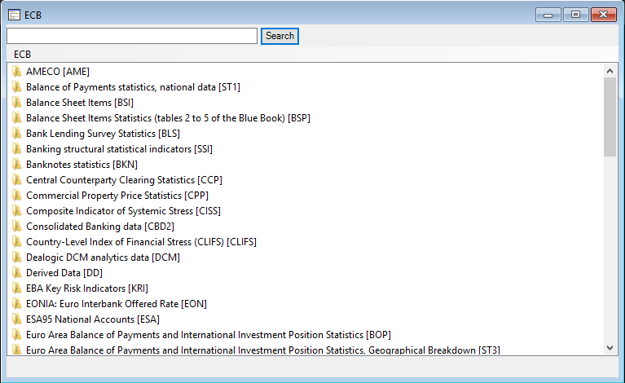This screenshot has height=383, width=625.
Task: Click the folder icon next to EONIA [EON]
Action: pyautogui.click(x=17, y=304)
